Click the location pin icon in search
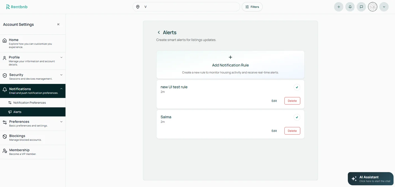The image size is (395, 187). (138, 7)
